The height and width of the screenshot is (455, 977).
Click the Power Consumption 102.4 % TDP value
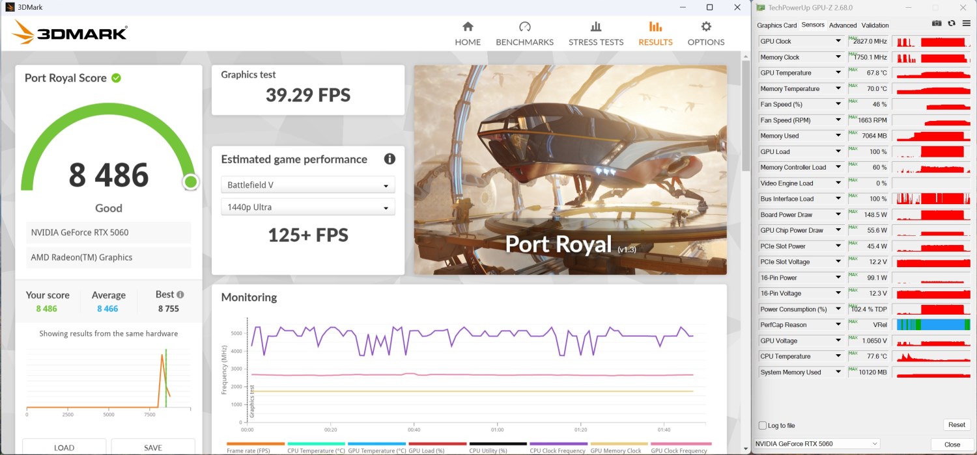[869, 309]
